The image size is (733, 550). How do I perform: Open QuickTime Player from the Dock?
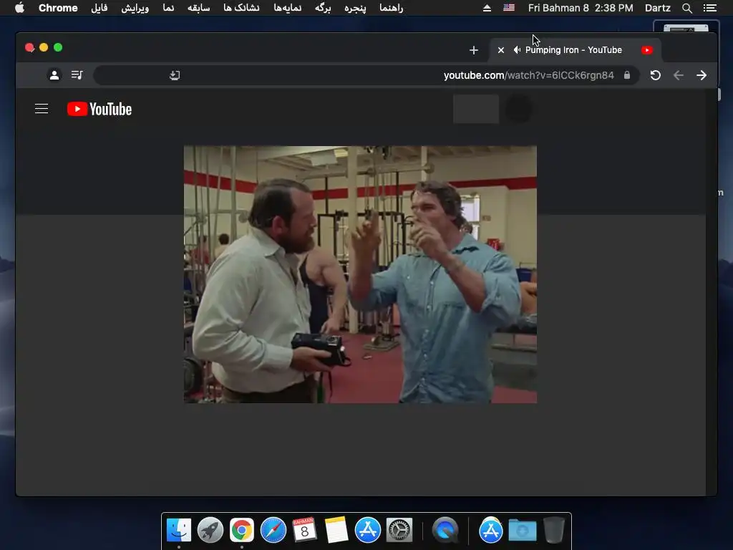coord(445,531)
